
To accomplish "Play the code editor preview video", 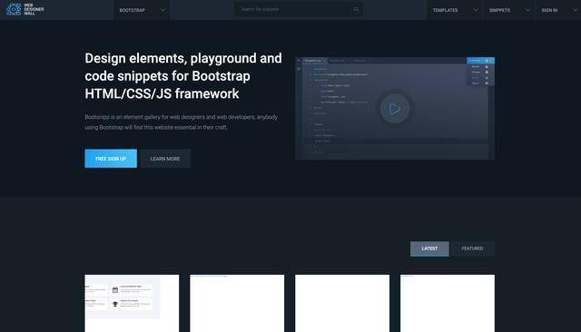I will (395, 109).
